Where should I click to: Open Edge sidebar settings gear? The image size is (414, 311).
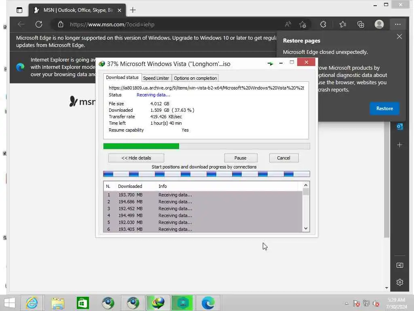coord(400,282)
